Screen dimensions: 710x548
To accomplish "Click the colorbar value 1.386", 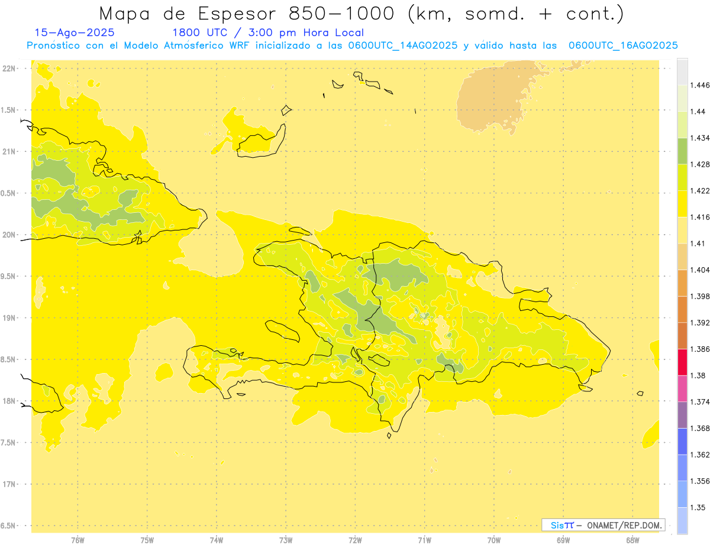I will pyautogui.click(x=701, y=349).
